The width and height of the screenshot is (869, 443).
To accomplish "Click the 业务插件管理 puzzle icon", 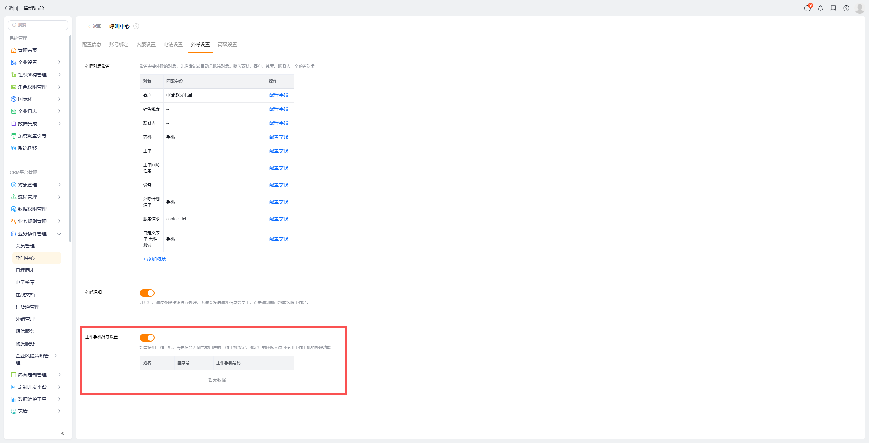I will (x=14, y=234).
